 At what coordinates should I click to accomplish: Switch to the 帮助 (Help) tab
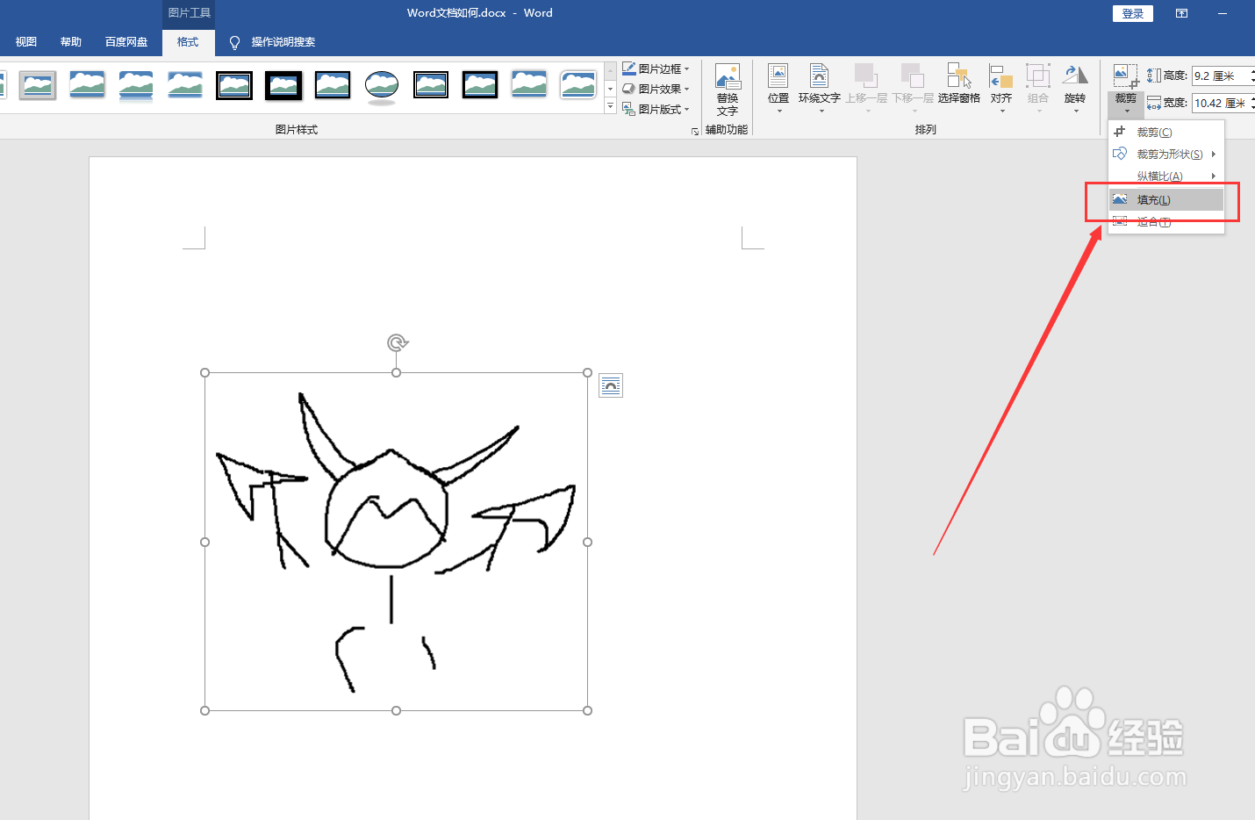(71, 42)
